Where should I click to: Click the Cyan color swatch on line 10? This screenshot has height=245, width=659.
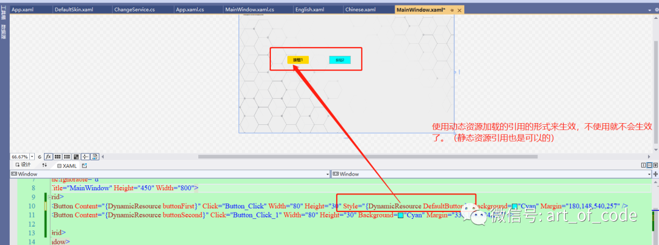pyautogui.click(x=514, y=206)
